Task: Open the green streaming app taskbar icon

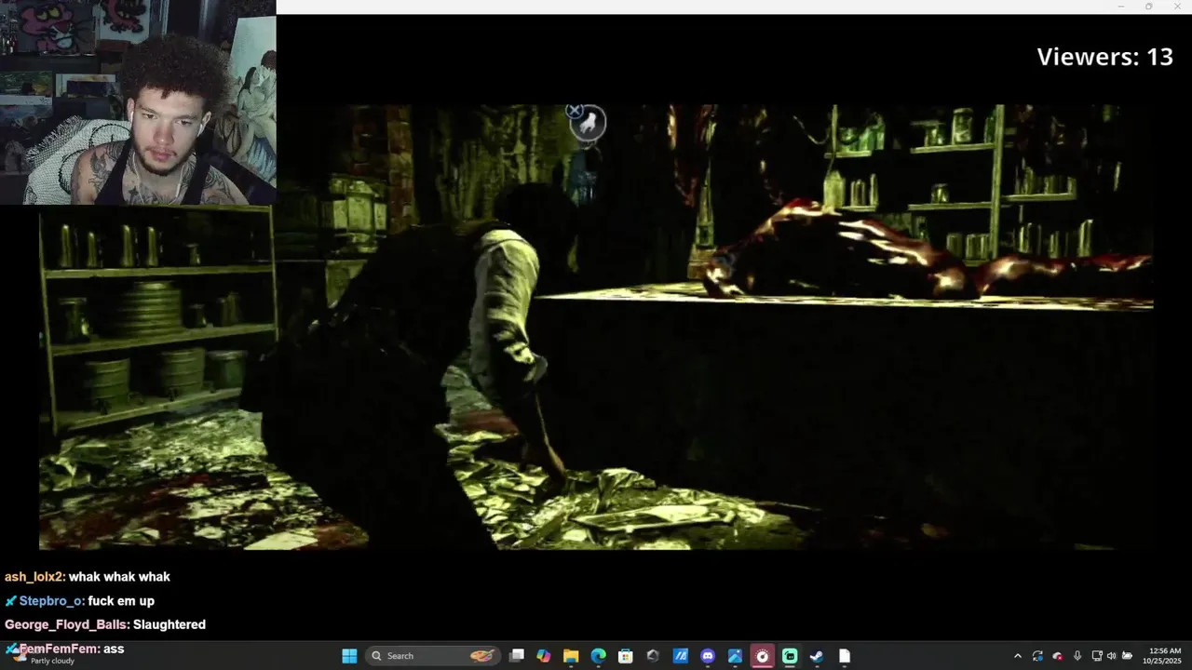Action: pos(790,656)
